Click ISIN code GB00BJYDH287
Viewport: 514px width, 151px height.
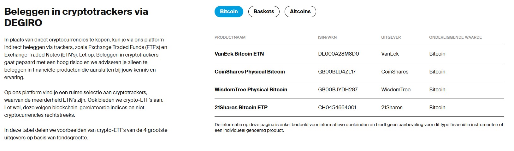click(338, 89)
